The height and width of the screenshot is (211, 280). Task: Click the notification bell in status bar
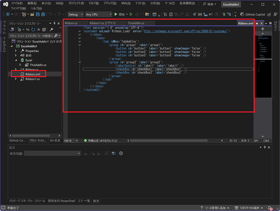click(270, 208)
